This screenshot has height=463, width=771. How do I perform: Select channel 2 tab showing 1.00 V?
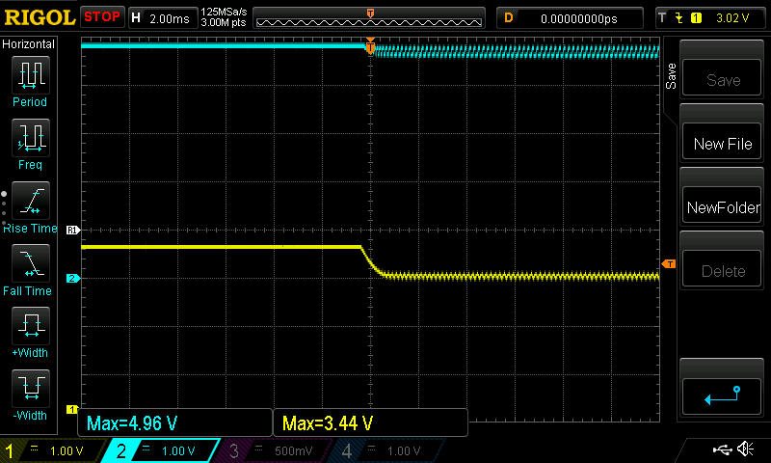[x=160, y=450]
